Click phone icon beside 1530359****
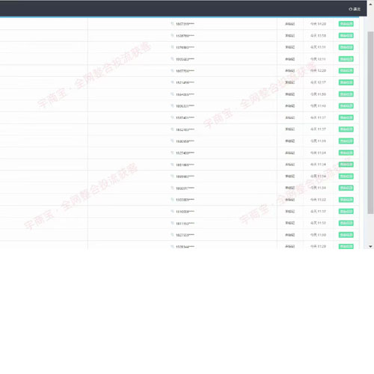This screenshot has height=374, width=374. click(172, 141)
